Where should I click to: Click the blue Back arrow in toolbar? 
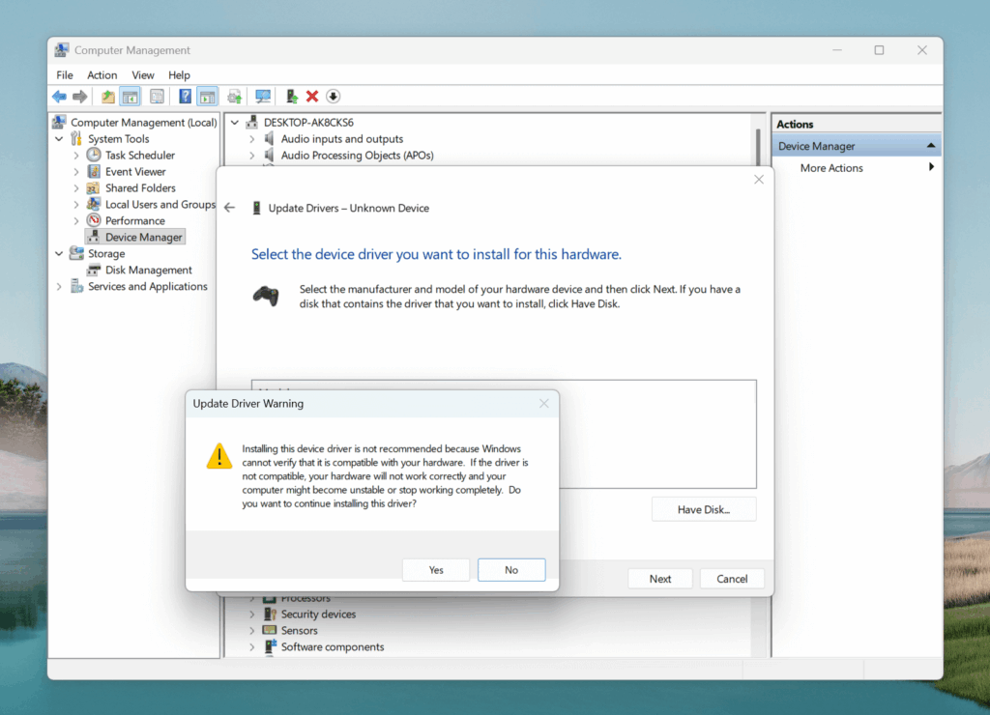pyautogui.click(x=59, y=97)
